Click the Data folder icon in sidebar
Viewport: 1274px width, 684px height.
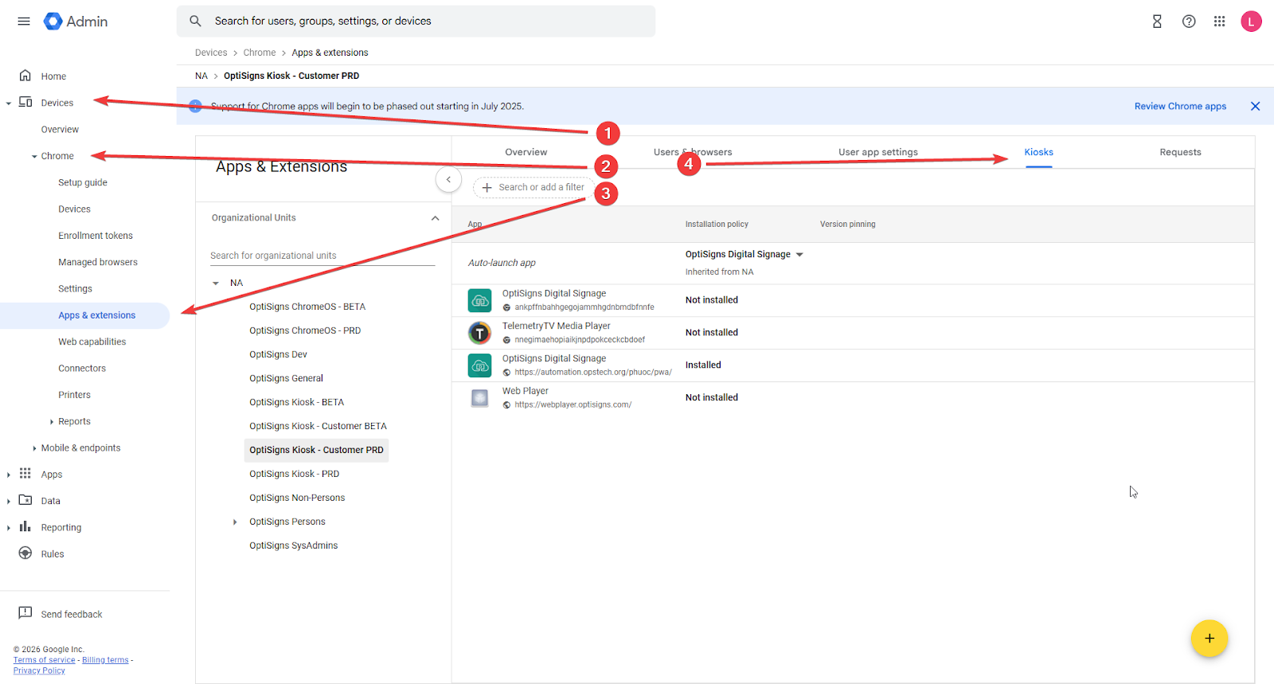click(25, 500)
